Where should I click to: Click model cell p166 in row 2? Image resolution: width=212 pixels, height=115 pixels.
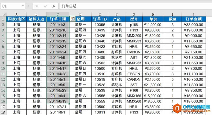134,24
